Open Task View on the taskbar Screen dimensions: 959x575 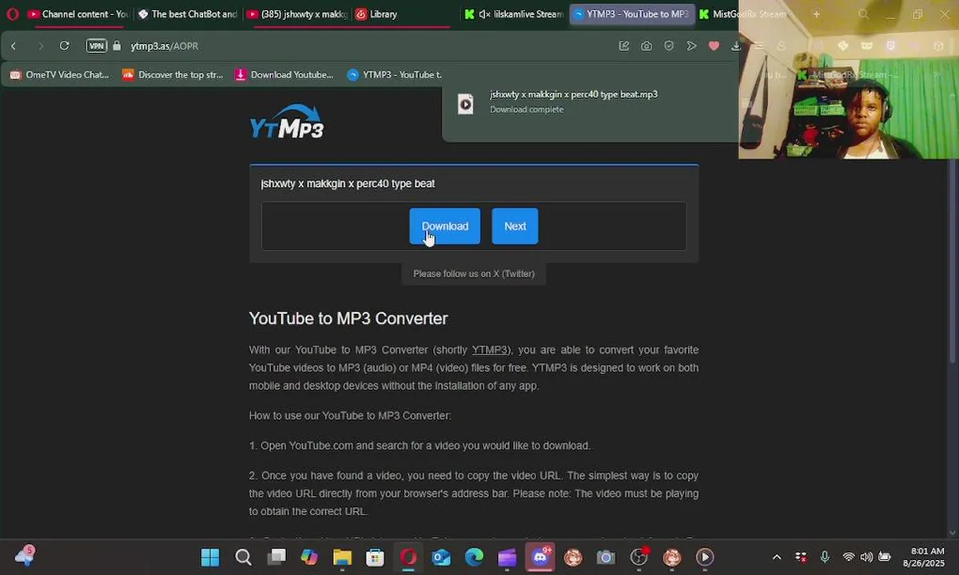(x=277, y=557)
